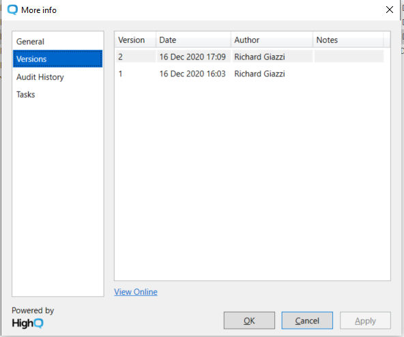This screenshot has height=337, width=404.
Task: Close the More info dialog
Action: pyautogui.click(x=390, y=10)
